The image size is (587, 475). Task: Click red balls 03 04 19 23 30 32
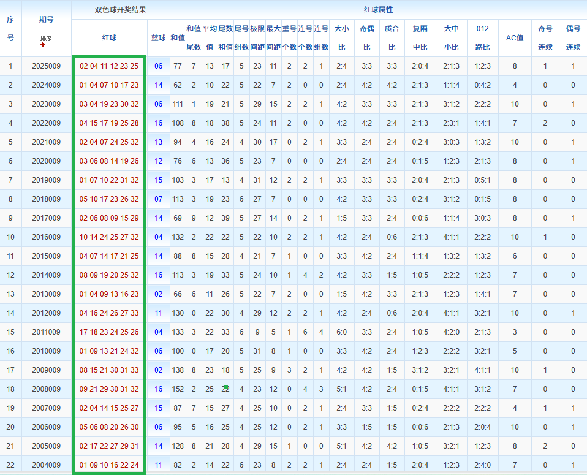(x=109, y=104)
